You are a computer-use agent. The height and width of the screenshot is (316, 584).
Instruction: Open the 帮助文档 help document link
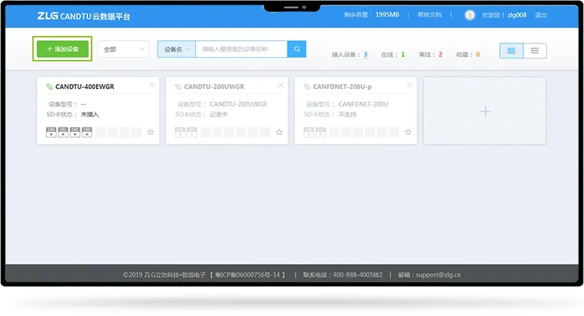click(430, 15)
